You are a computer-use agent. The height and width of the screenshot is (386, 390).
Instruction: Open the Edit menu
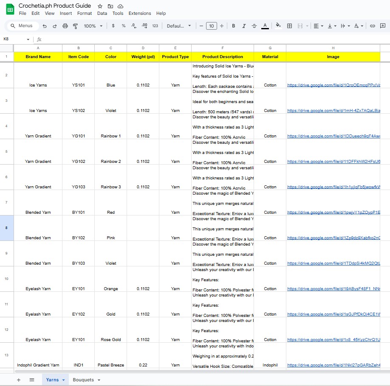[x=36, y=13]
